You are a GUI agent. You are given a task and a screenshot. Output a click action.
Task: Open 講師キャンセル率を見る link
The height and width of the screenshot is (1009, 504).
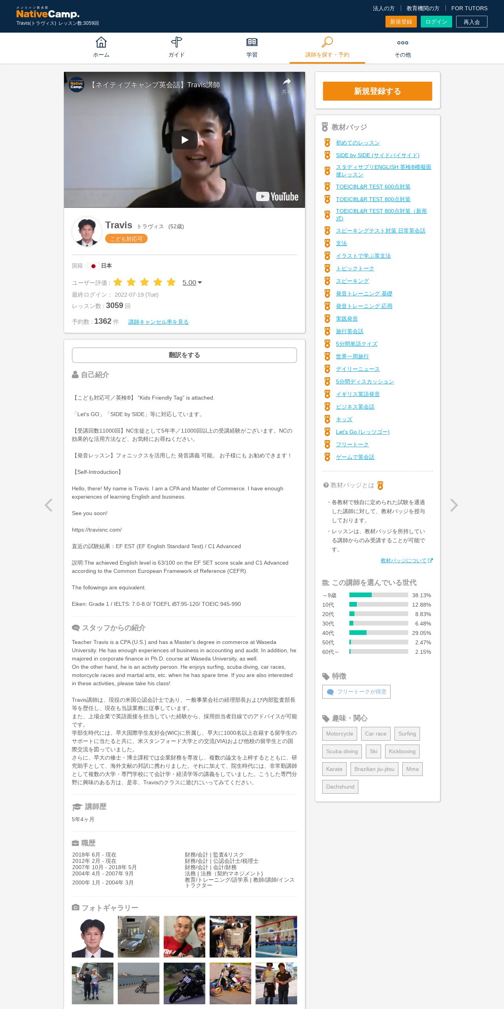(159, 322)
